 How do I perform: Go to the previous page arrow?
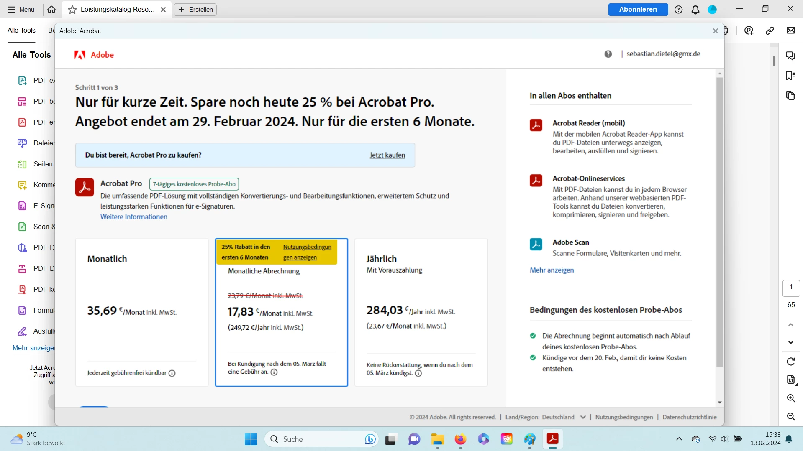point(791,325)
